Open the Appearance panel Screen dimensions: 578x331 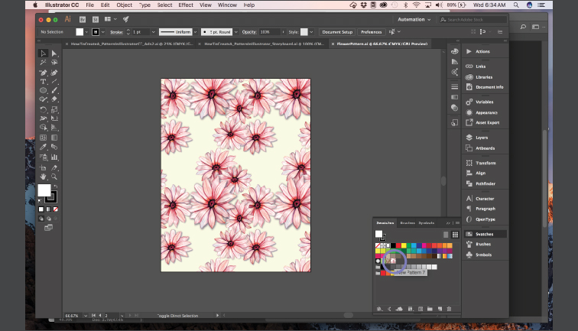click(x=485, y=113)
